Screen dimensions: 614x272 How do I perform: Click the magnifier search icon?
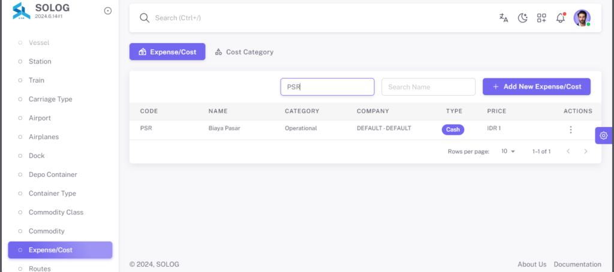tap(145, 18)
